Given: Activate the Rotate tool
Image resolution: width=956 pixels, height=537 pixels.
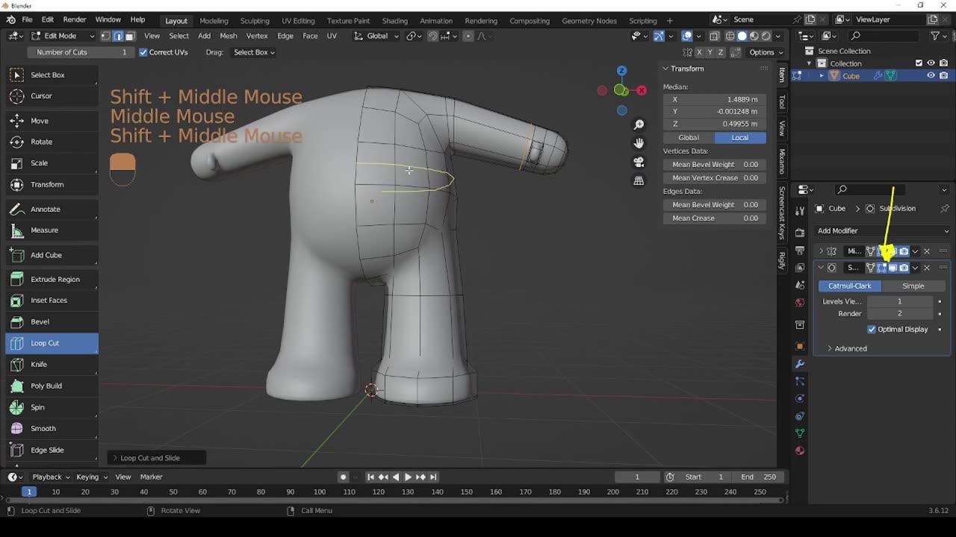Looking at the screenshot, I should 52,142.
